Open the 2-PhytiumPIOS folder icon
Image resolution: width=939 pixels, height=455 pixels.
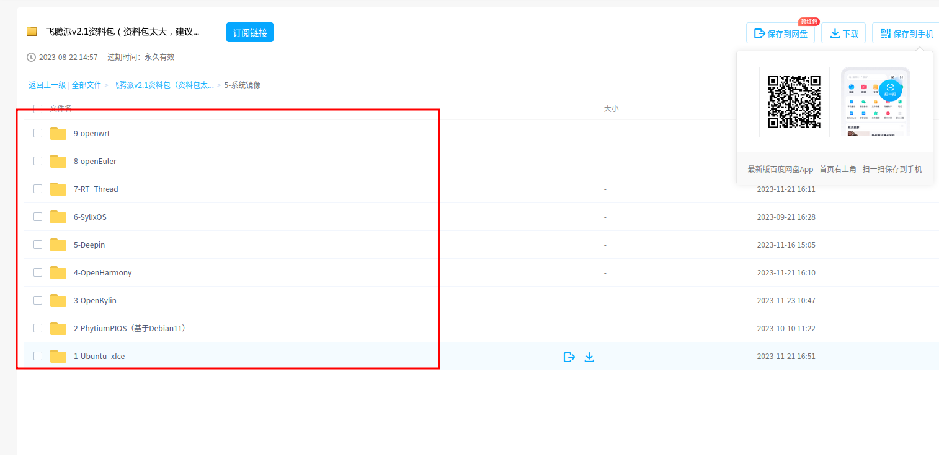point(58,328)
